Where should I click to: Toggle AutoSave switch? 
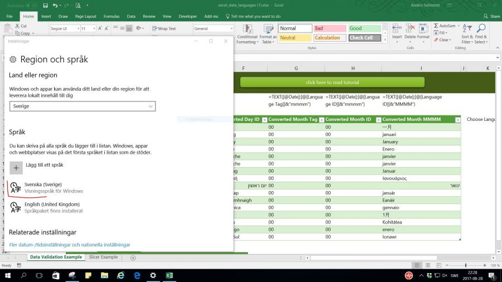(31, 6)
